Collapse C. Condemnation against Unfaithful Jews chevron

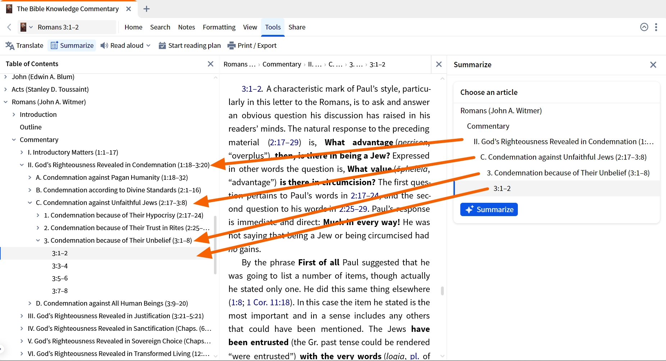point(30,202)
